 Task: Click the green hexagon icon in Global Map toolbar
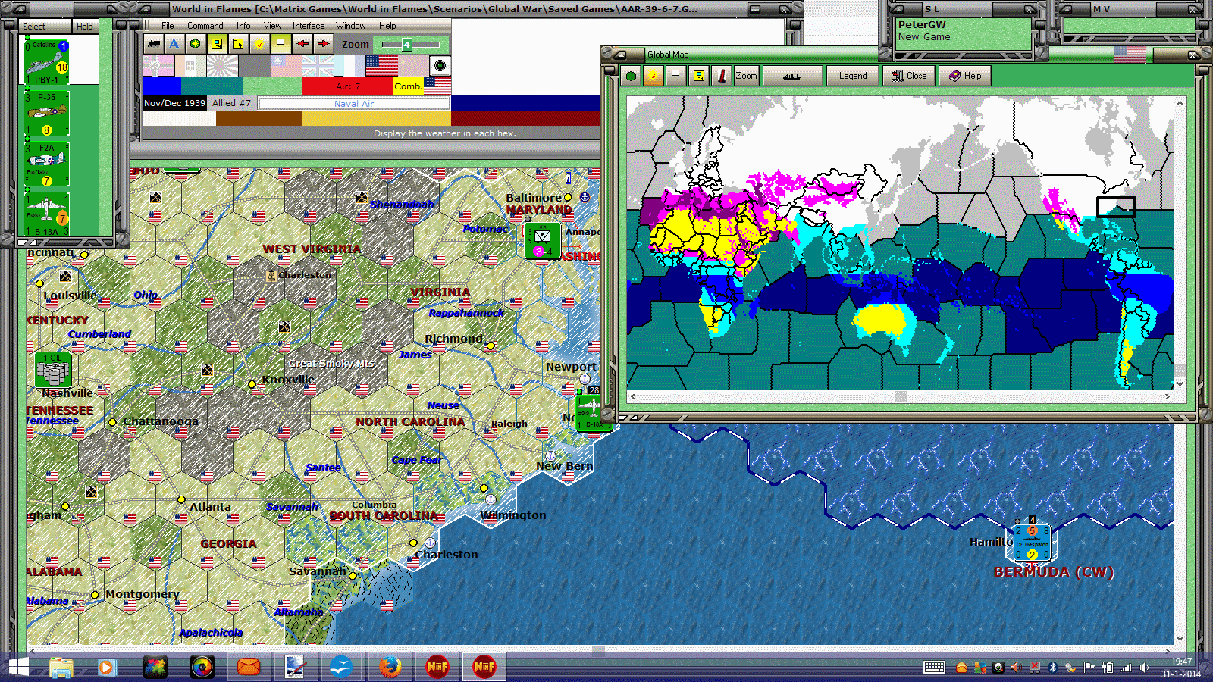click(x=631, y=76)
